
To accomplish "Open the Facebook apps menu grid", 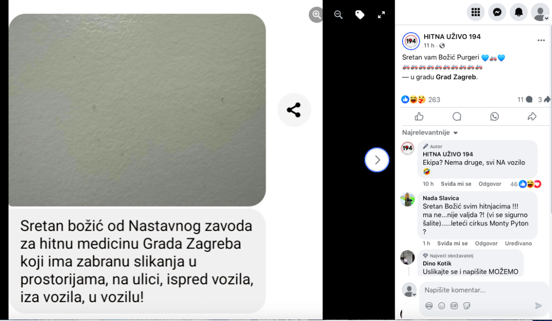I will (476, 12).
